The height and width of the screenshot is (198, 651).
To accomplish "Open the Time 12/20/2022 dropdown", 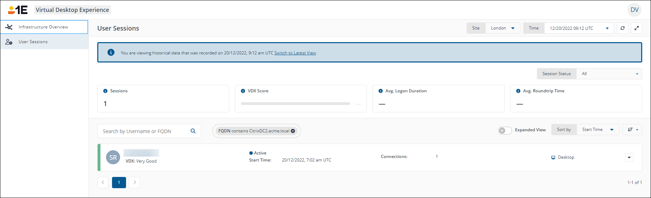I will pyautogui.click(x=579, y=28).
